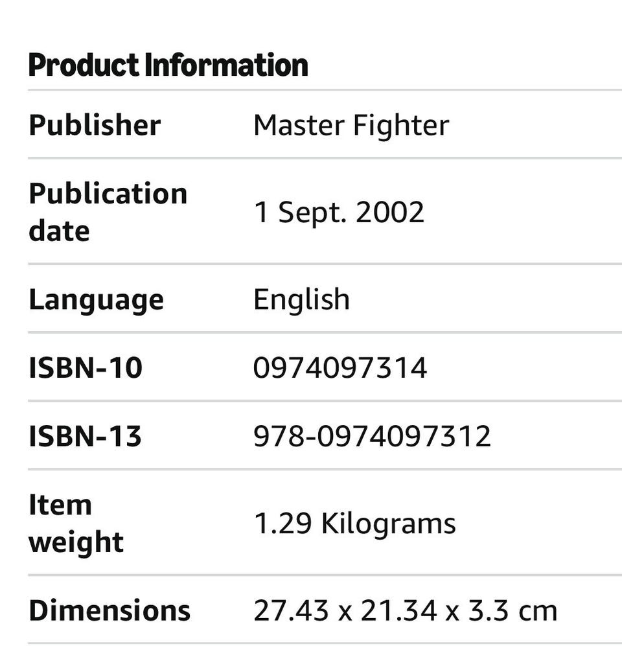The image size is (622, 646).
Task: Select the ISBN-10 number 0974097314
Action: pos(340,368)
